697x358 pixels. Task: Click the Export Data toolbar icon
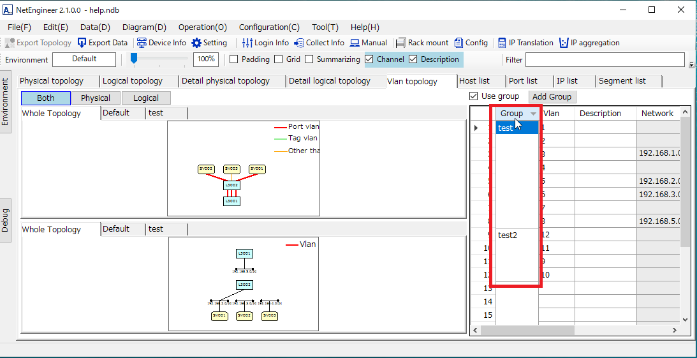(82, 43)
